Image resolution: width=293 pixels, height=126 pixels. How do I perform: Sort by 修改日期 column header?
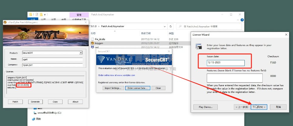pos(146,33)
